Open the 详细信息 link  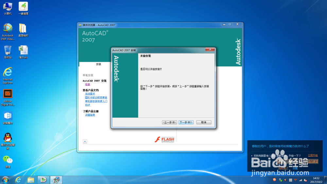90,115
